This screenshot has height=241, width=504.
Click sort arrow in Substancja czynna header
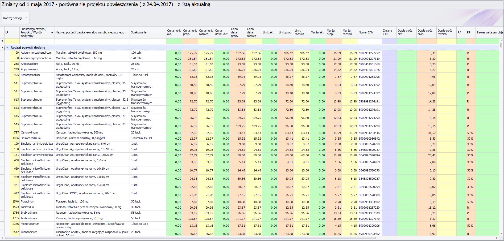[52, 32]
